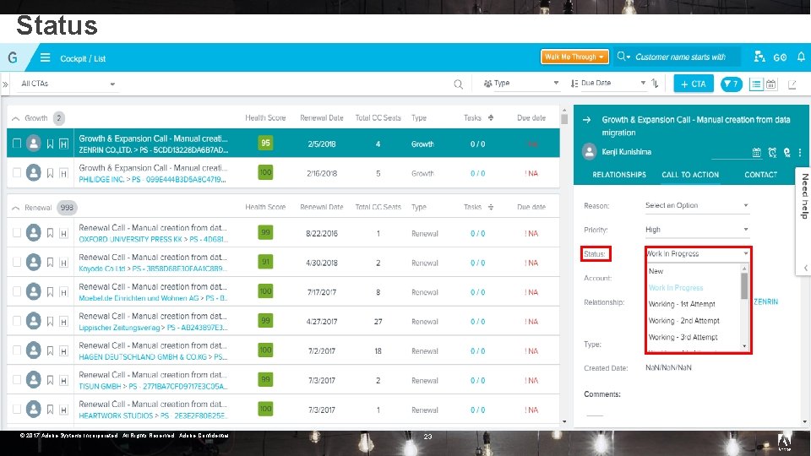Expand the left sidebar double chevron
Image resolution: width=811 pixels, height=456 pixels.
coord(5,84)
